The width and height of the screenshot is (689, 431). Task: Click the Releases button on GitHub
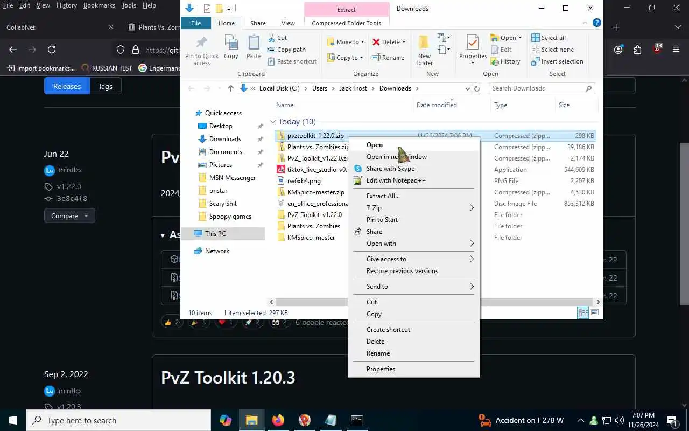67,86
